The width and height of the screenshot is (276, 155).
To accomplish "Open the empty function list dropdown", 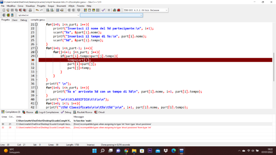I will [x=112, y=15].
